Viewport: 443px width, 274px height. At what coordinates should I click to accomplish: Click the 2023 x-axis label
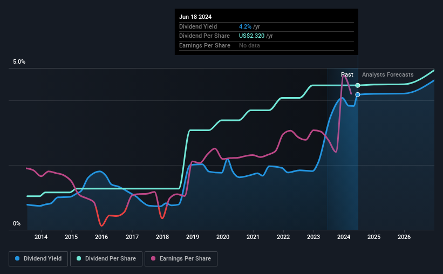[x=313, y=237]
